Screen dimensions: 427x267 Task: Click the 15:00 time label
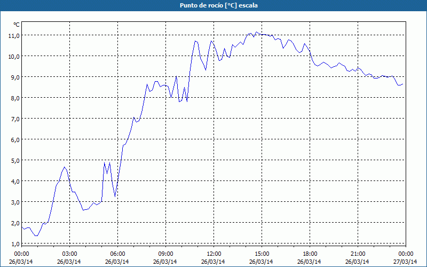click(262, 254)
